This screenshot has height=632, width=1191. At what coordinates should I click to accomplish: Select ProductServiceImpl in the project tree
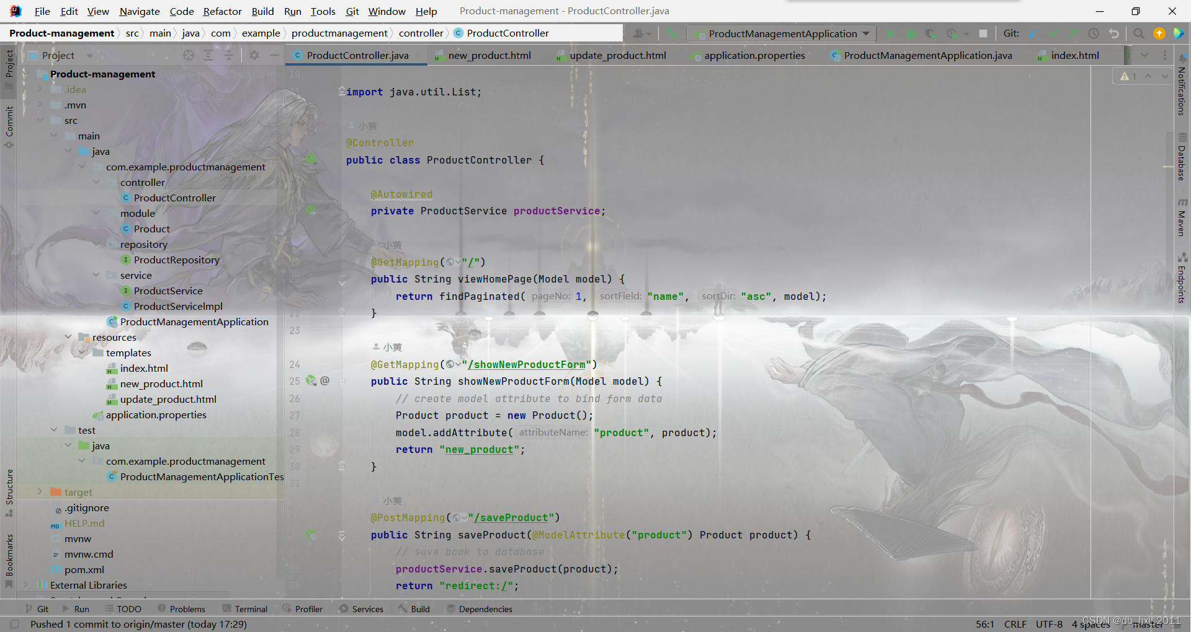point(178,306)
